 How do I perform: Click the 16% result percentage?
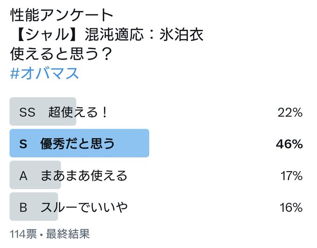coord(291,207)
